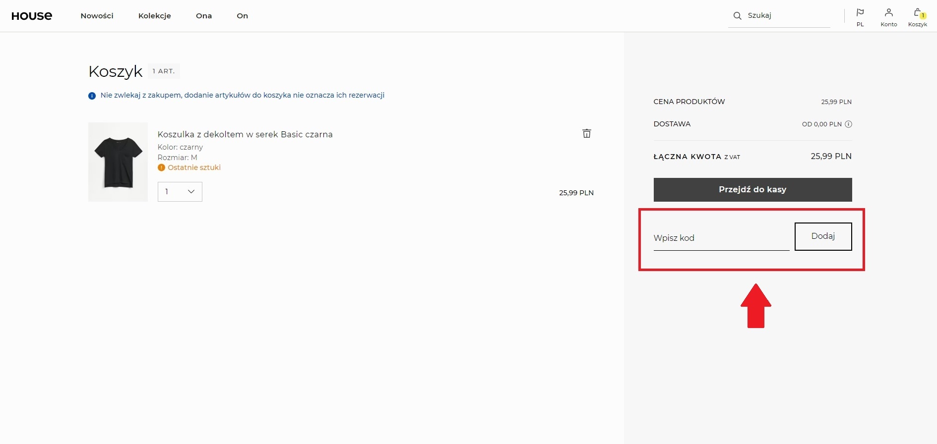Image resolution: width=937 pixels, height=444 pixels.
Task: Click the Przejdź do kasy button
Action: click(752, 190)
